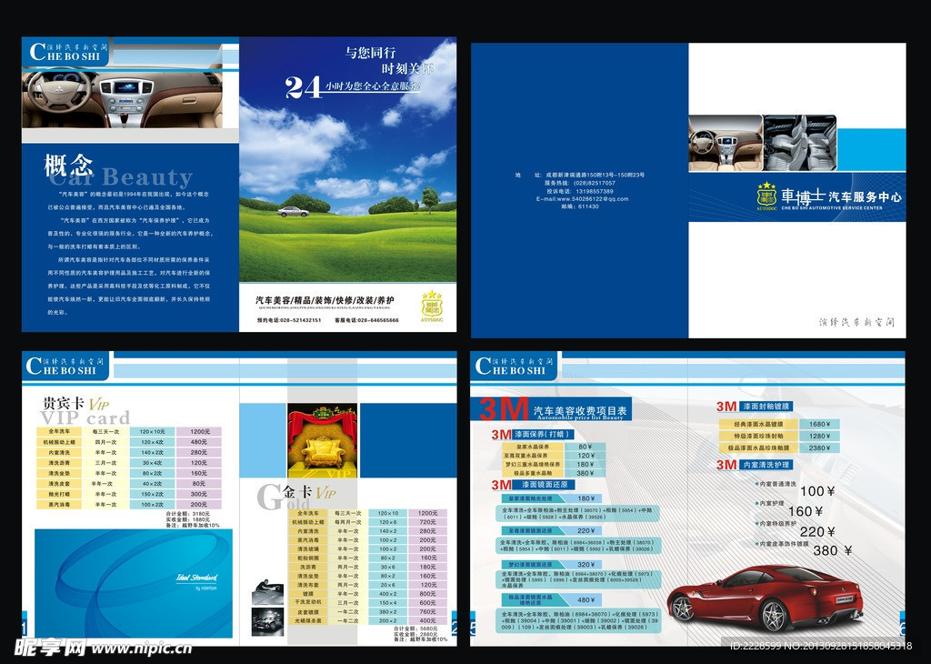Click the 300元 price cell

[x=199, y=494]
